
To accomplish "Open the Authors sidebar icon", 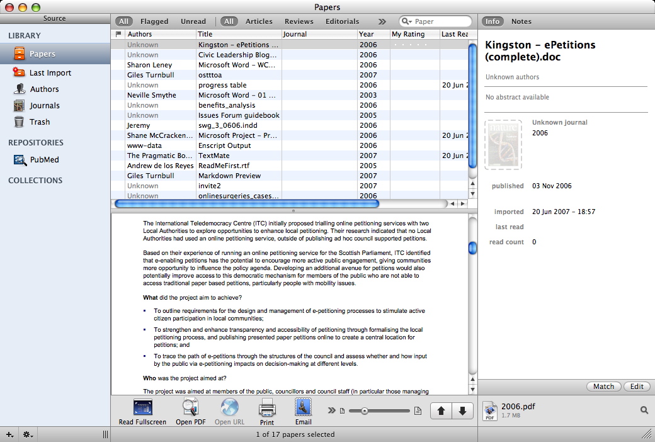I will pos(20,89).
